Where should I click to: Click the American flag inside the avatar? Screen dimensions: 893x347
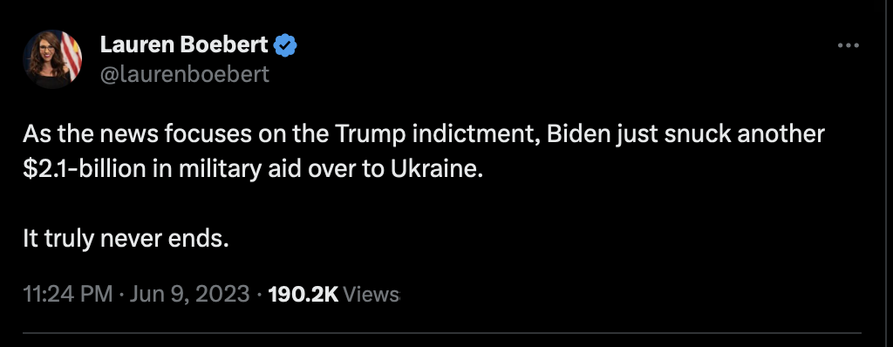coord(72,53)
